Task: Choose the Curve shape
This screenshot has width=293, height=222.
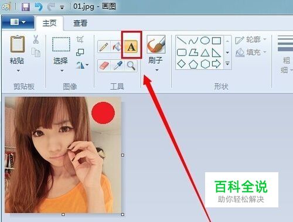Action: pyautogui.click(x=193, y=41)
